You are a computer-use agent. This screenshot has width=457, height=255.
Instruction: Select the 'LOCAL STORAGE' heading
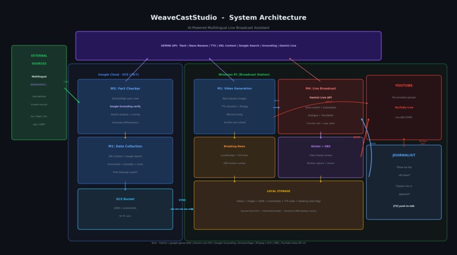(x=278, y=191)
